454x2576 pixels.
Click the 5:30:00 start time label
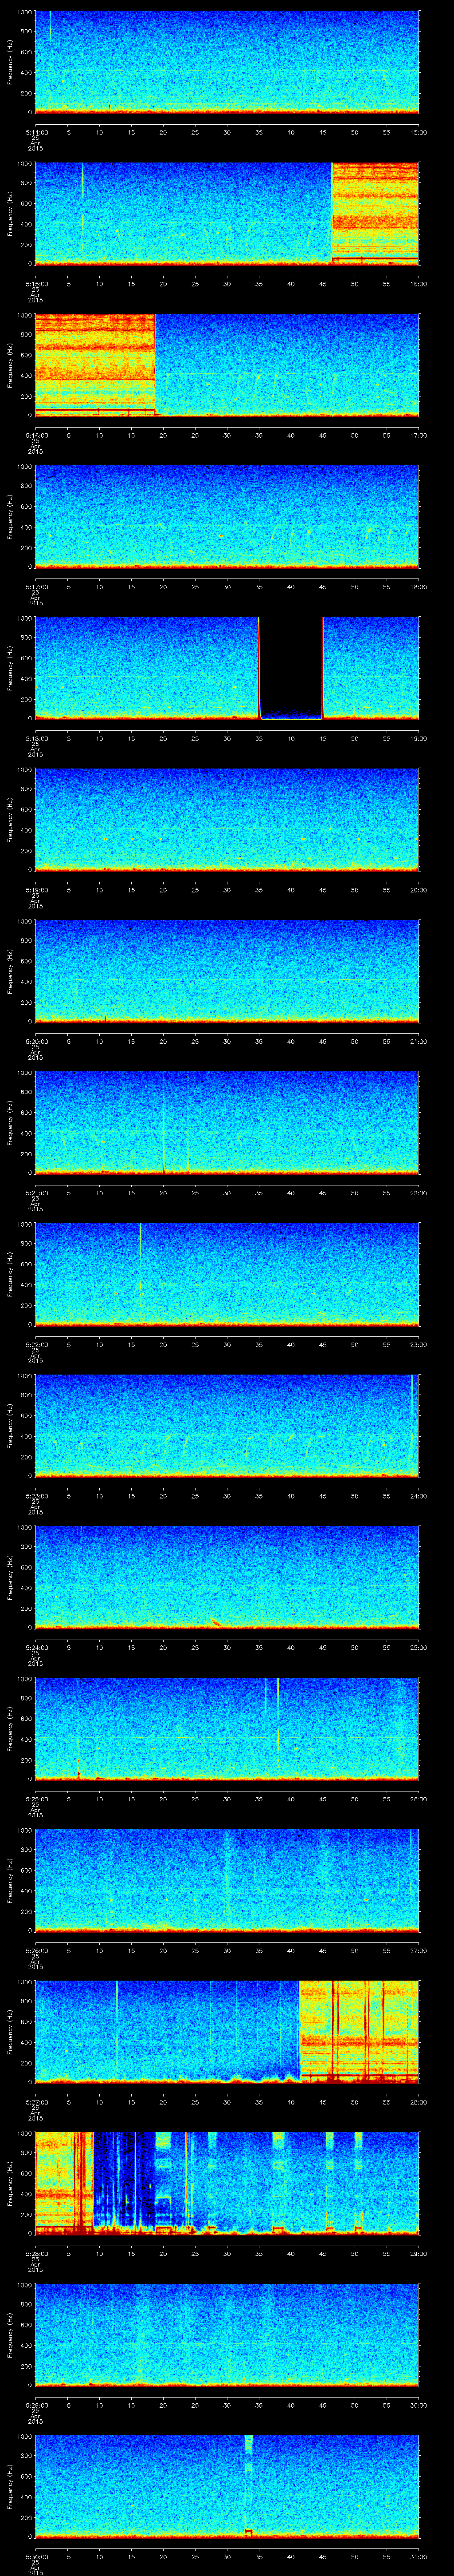click(37, 2557)
